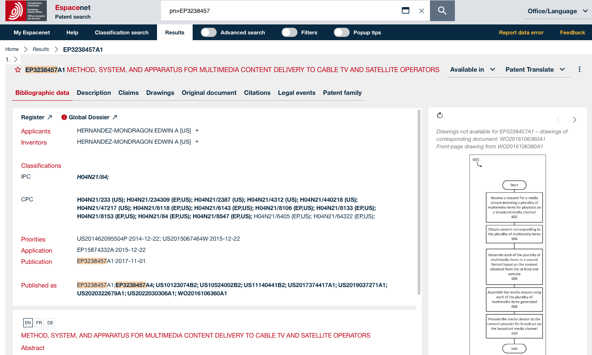Click the Espacenet EPO logo
The width and height of the screenshot is (592, 355).
pos(25,11)
